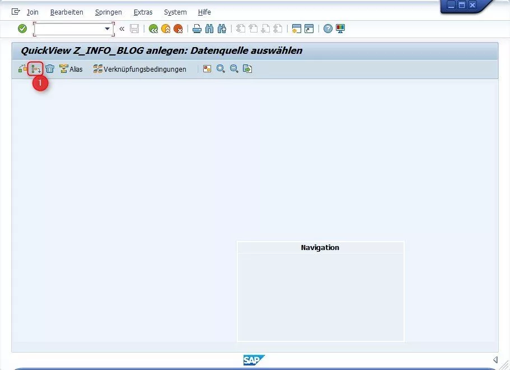Click the Insert Table icon
510x370 pixels.
(x=36, y=69)
